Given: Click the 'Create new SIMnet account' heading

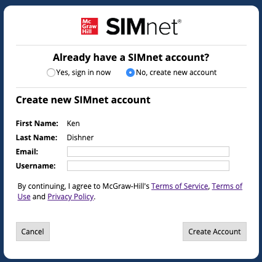Looking at the screenshot, I should pyautogui.click(x=83, y=100).
